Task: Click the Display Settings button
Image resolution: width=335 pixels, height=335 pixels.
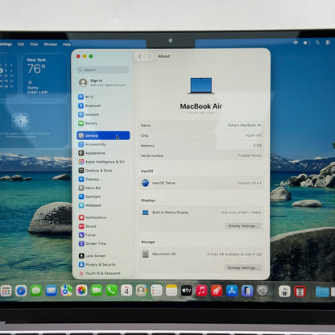Action: point(242,226)
